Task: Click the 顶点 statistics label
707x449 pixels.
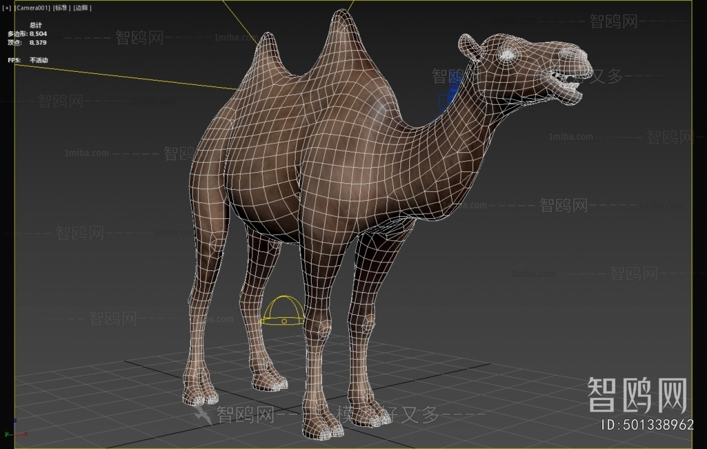Action: point(14,42)
